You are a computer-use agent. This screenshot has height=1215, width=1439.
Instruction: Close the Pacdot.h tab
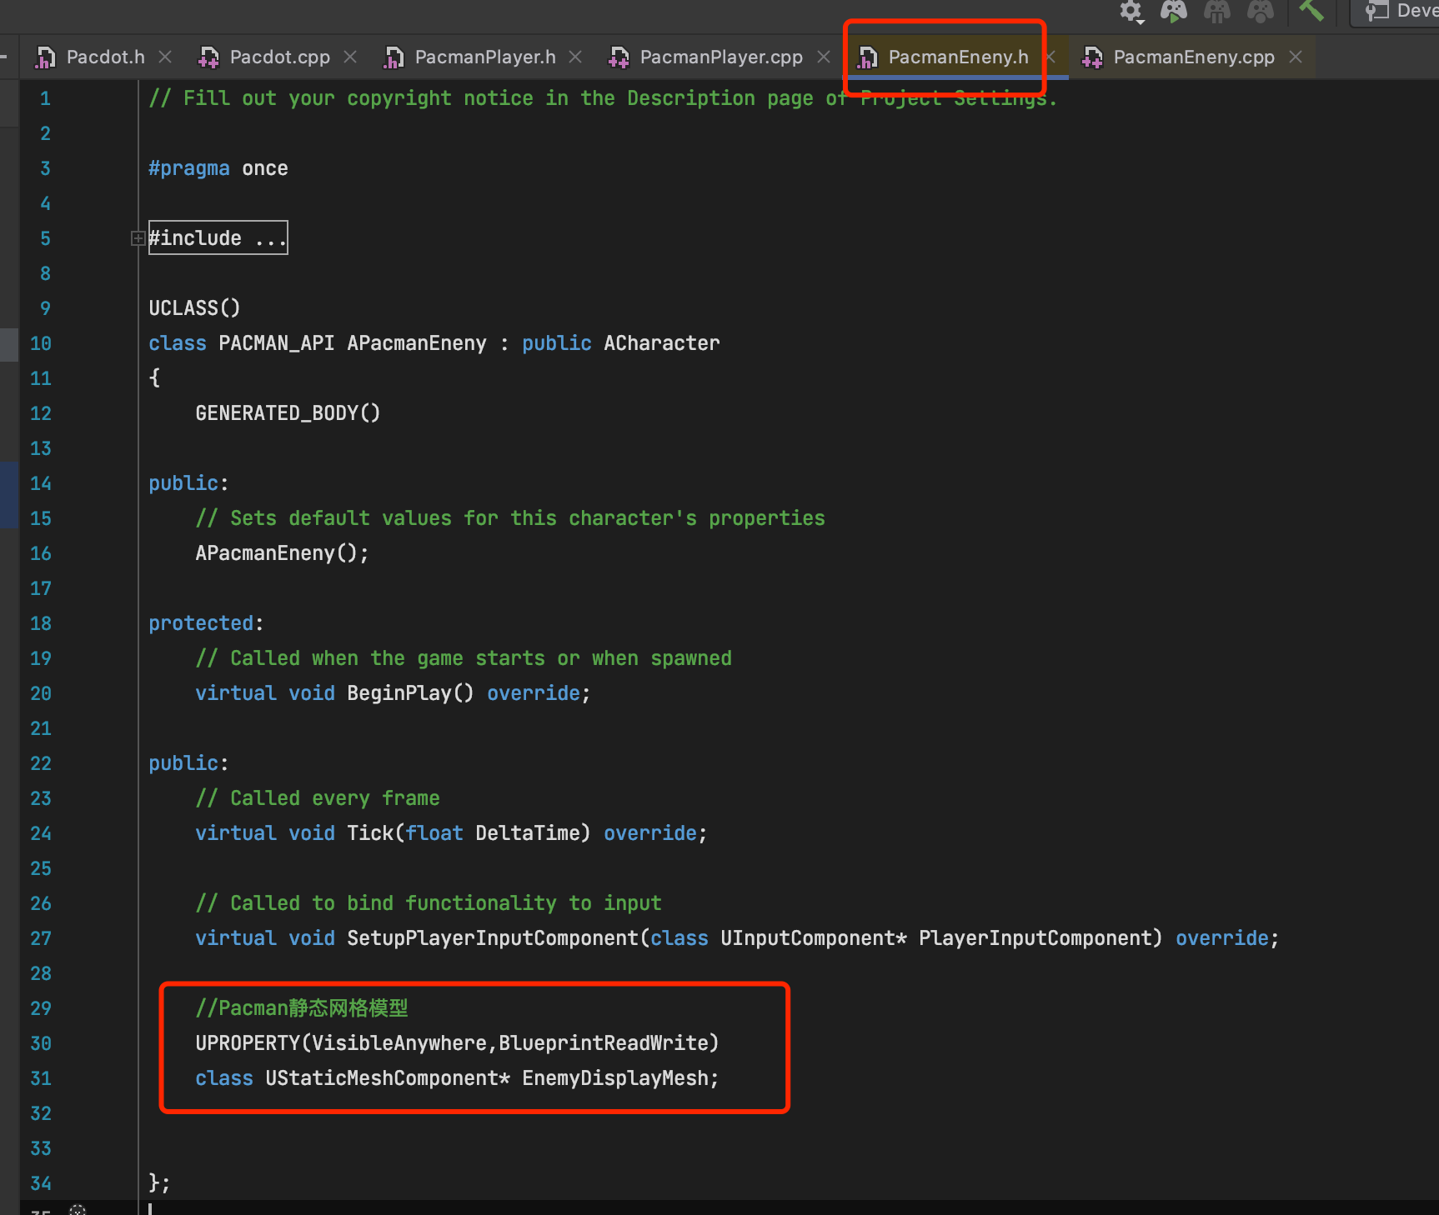coord(165,57)
